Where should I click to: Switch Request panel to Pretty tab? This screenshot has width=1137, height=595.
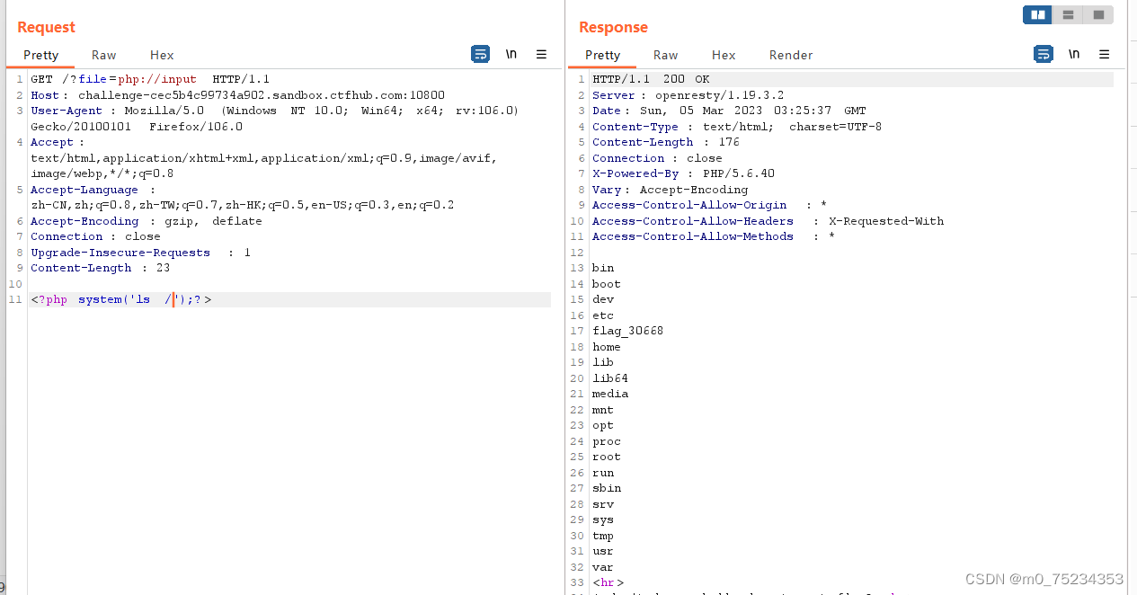[x=40, y=55]
